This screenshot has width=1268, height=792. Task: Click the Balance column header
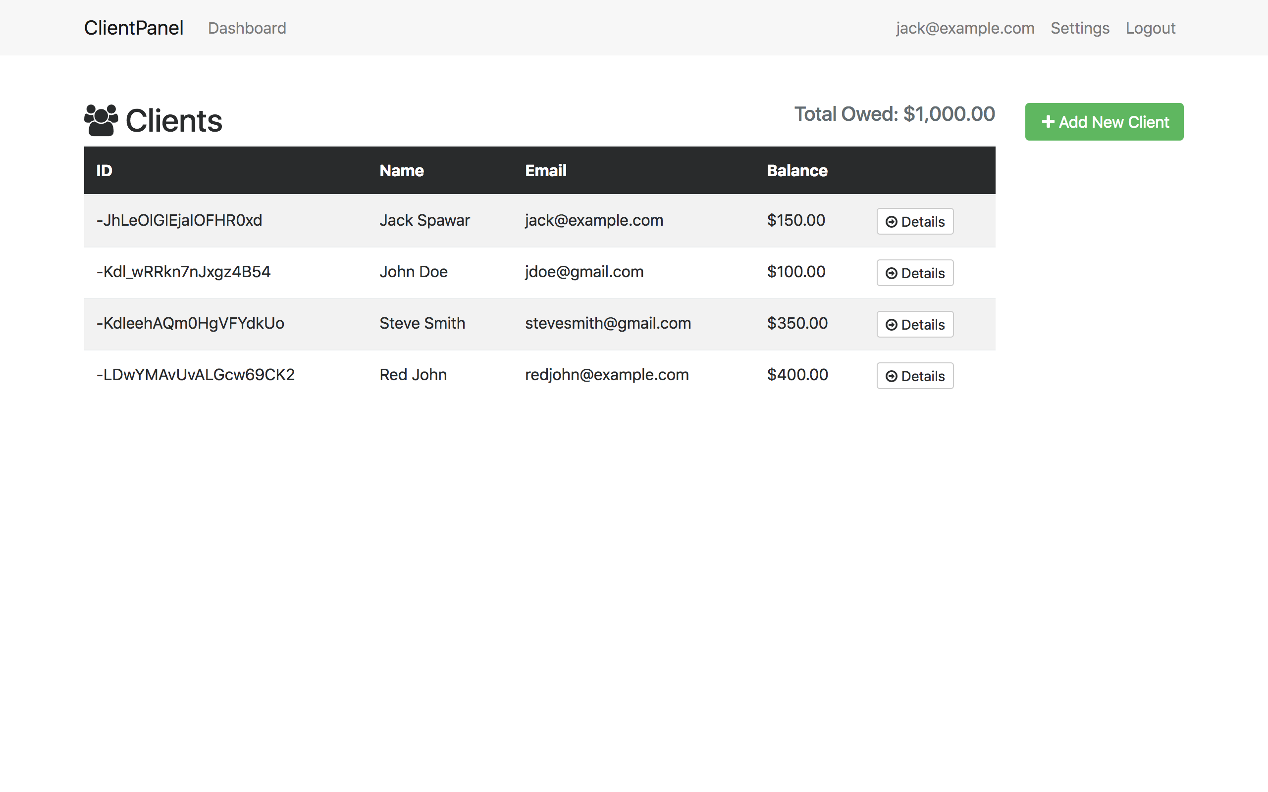click(797, 170)
